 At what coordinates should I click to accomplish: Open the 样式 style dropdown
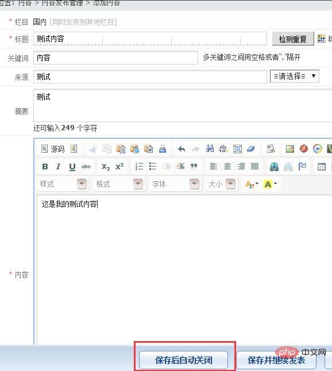coord(63,184)
